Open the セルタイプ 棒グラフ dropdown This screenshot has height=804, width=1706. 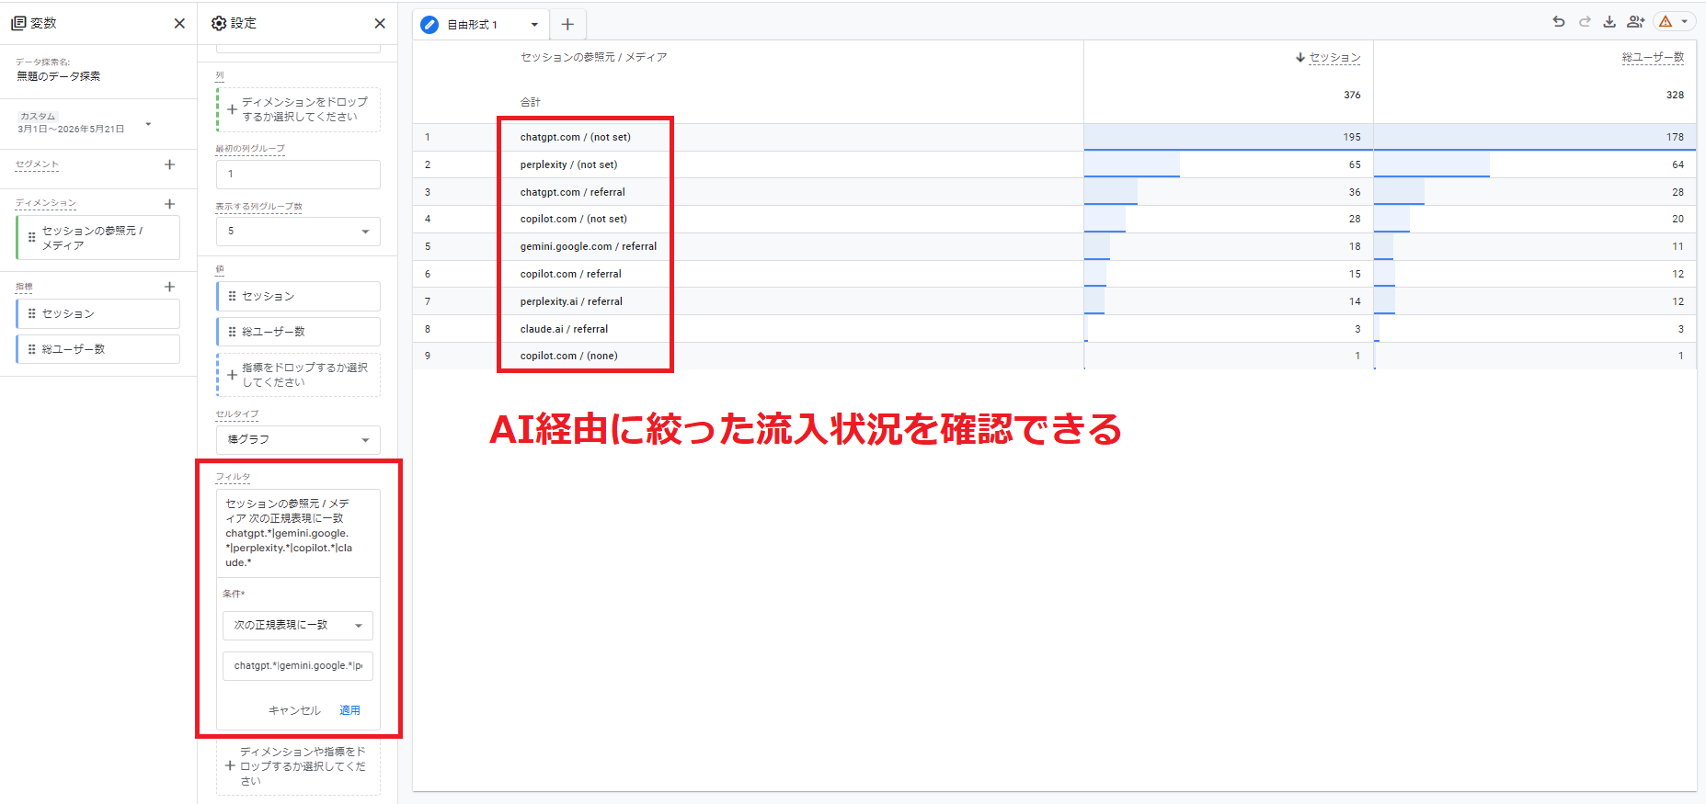pyautogui.click(x=298, y=439)
